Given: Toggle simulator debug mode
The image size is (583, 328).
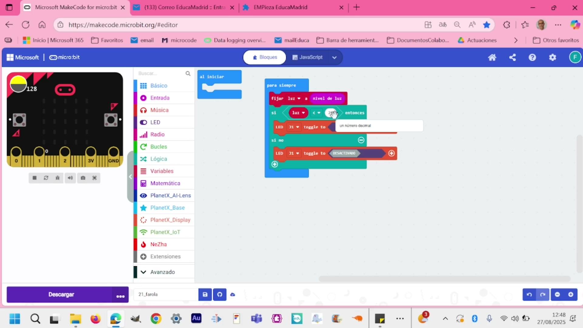Looking at the screenshot, I should click(58, 178).
